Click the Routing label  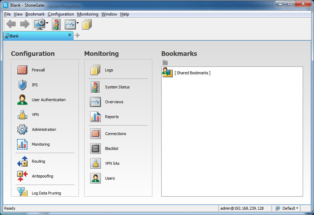[39, 161]
